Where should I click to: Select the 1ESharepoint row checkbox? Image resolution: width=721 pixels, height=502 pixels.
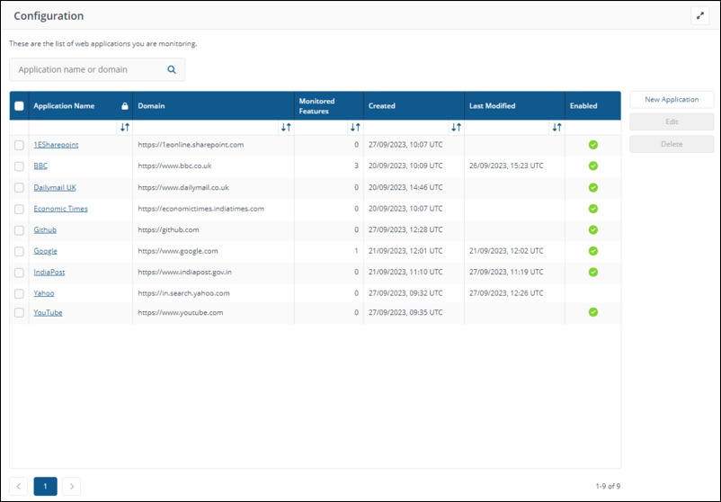[20, 145]
